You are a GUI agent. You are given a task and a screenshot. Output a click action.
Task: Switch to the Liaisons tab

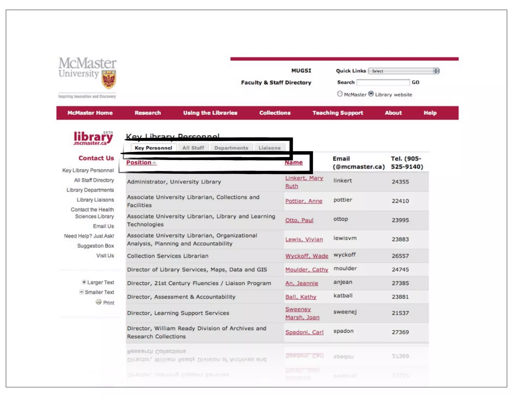pyautogui.click(x=269, y=148)
